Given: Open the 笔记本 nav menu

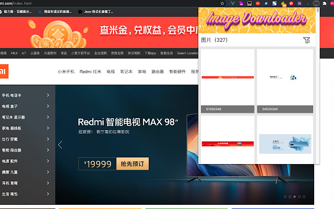Looking at the screenshot, I should pos(126,72).
